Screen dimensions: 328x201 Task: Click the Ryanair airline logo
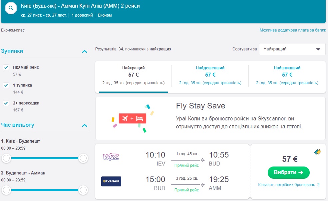(x=111, y=181)
